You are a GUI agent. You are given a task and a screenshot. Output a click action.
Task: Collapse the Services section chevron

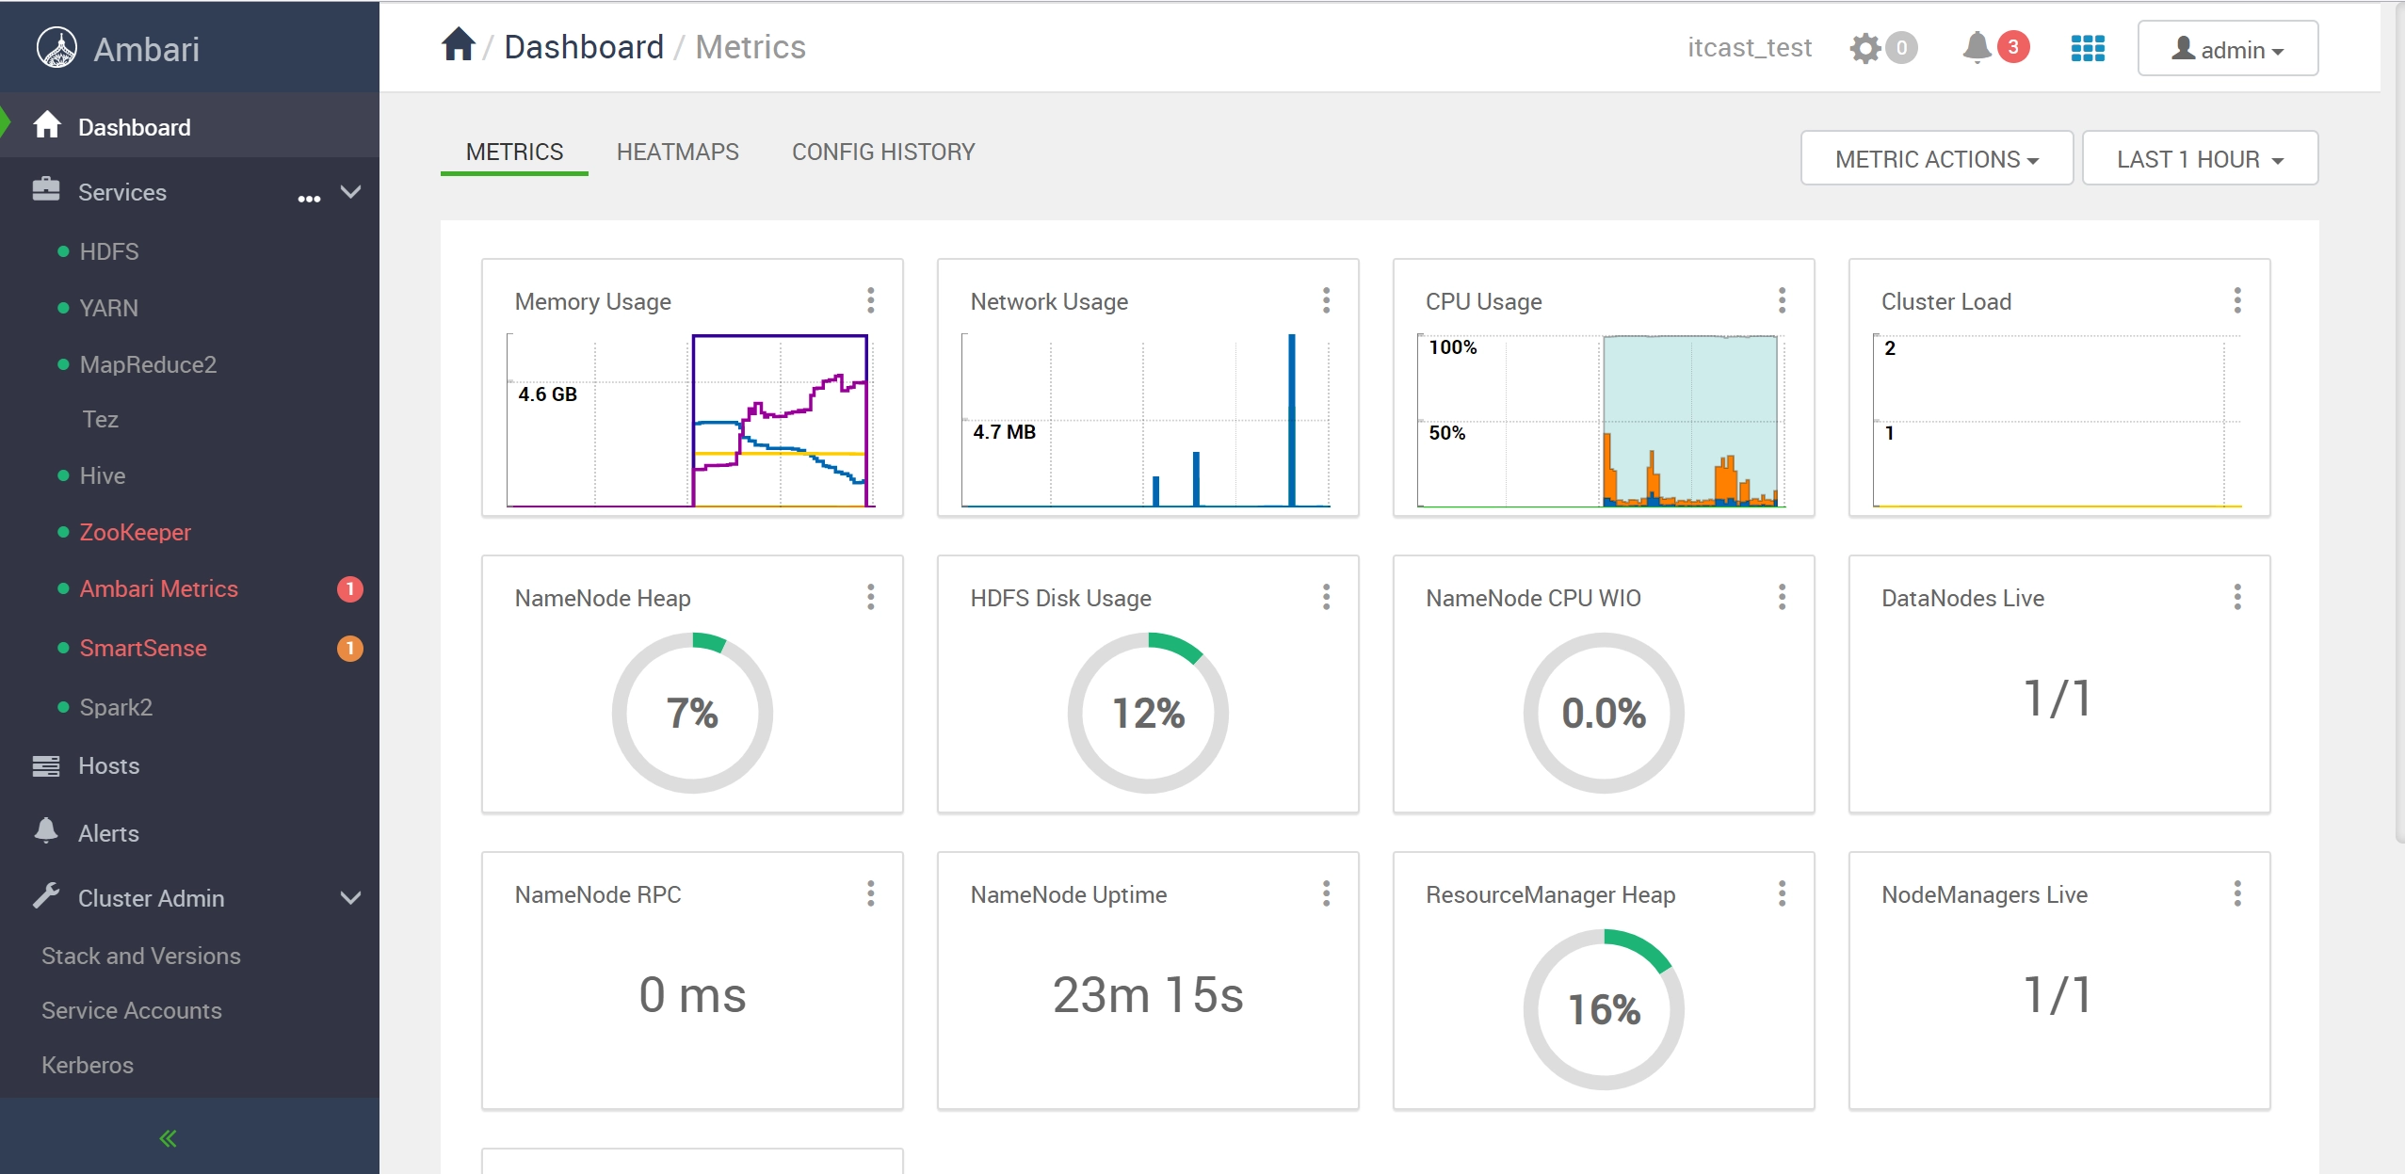tap(350, 192)
